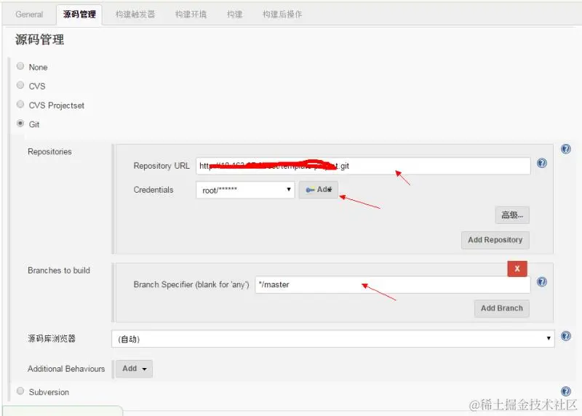This screenshot has height=416, width=582.
Task: Expand the 源码库浏览器 (自动) dropdown
Action: (x=333, y=339)
